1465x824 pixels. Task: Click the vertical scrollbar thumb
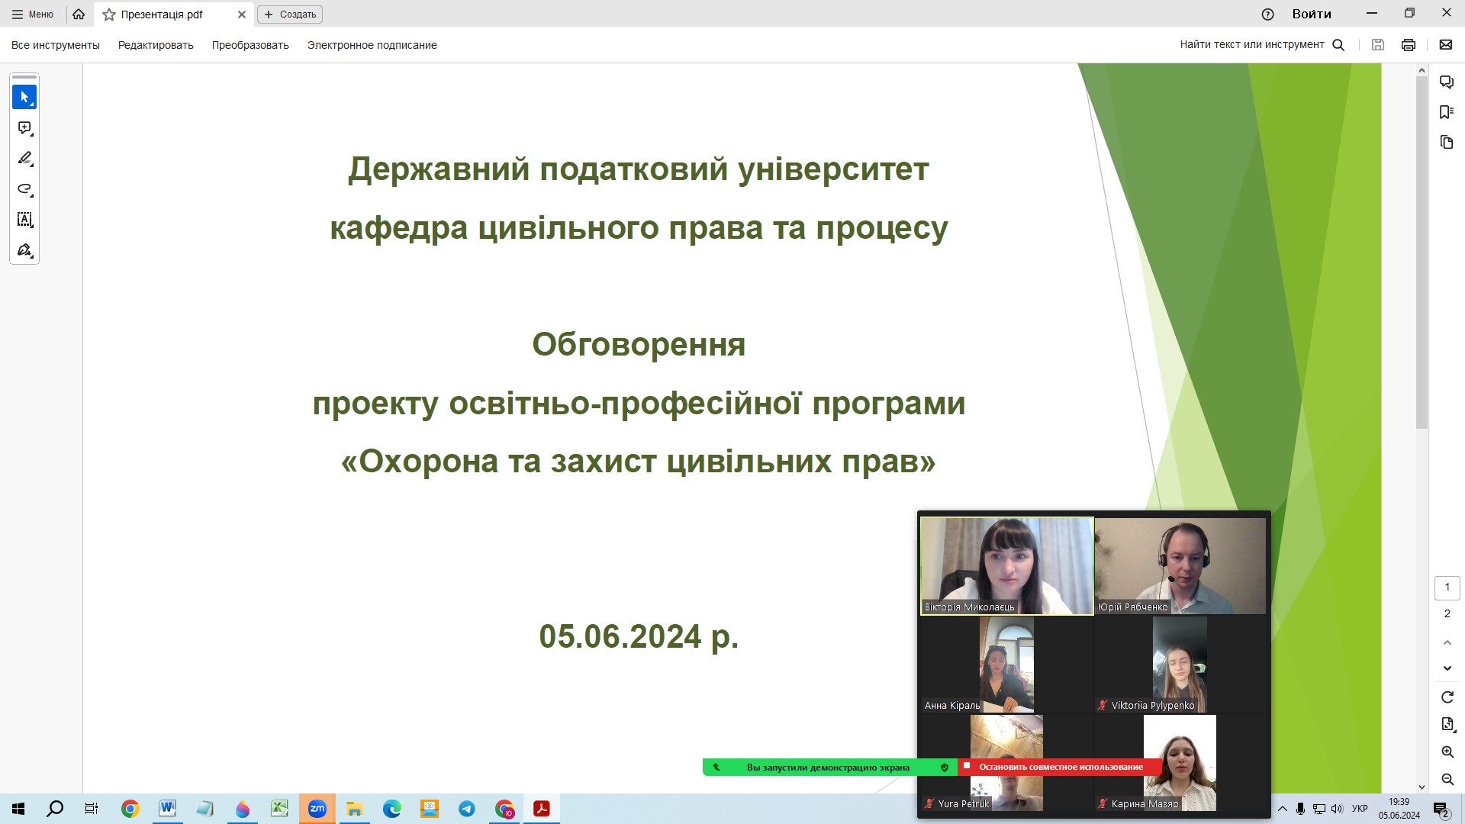[1422, 252]
